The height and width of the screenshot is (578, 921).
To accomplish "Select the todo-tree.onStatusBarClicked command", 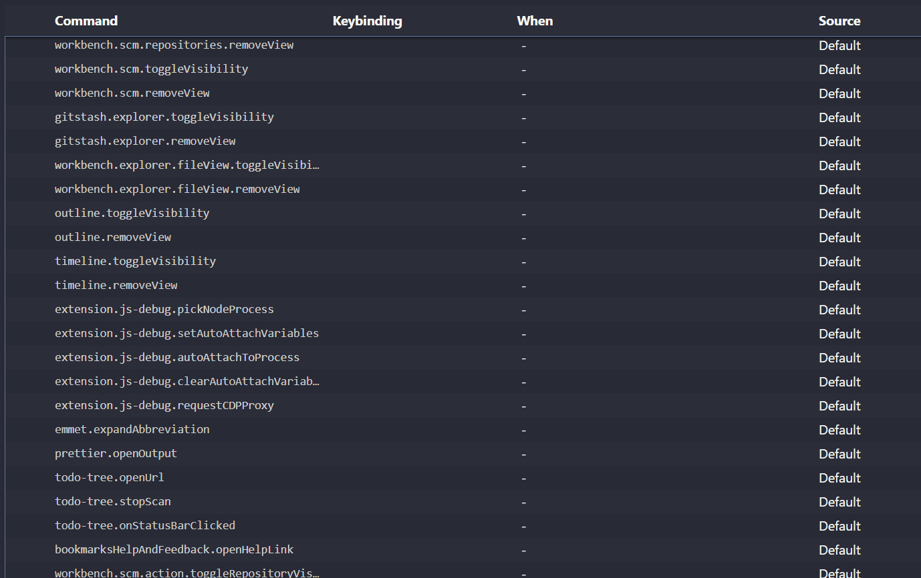I will (x=144, y=525).
